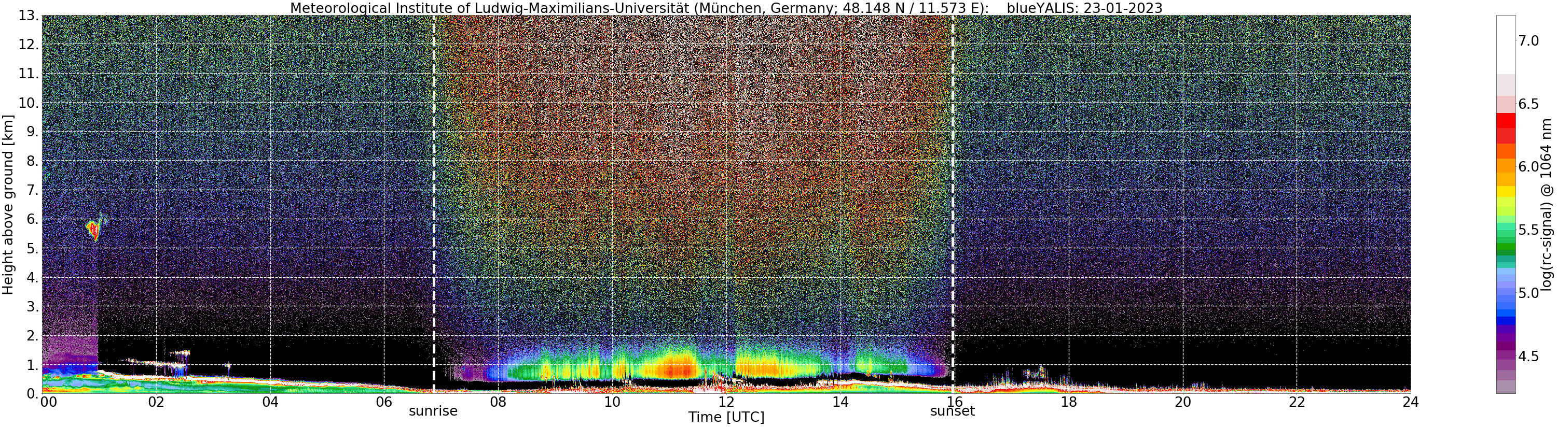The image size is (1557, 427).
Task: Click the y-axis tick label 9.
Action: (x=33, y=132)
